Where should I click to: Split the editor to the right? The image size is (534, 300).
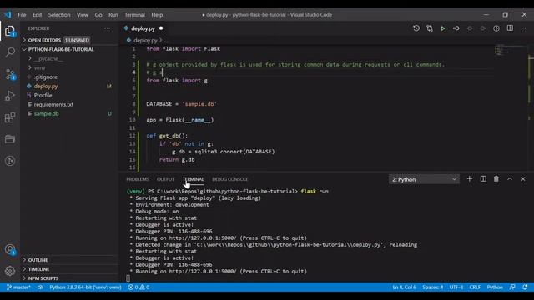point(510,28)
